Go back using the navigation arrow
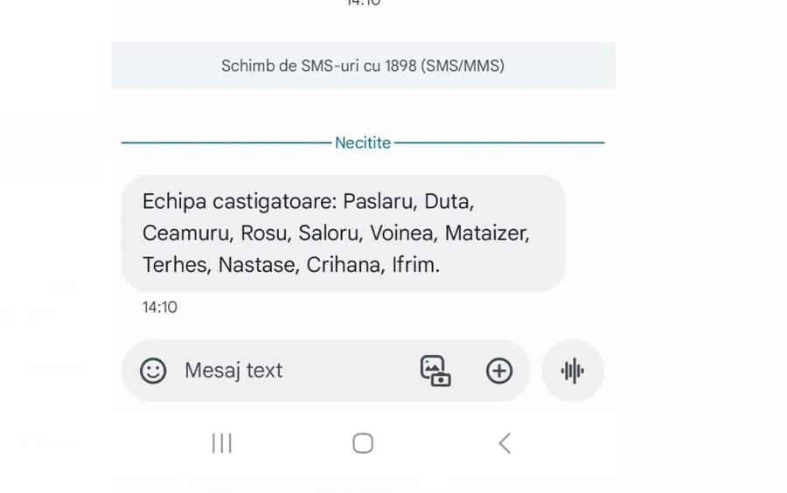This screenshot has width=787, height=493. (505, 443)
